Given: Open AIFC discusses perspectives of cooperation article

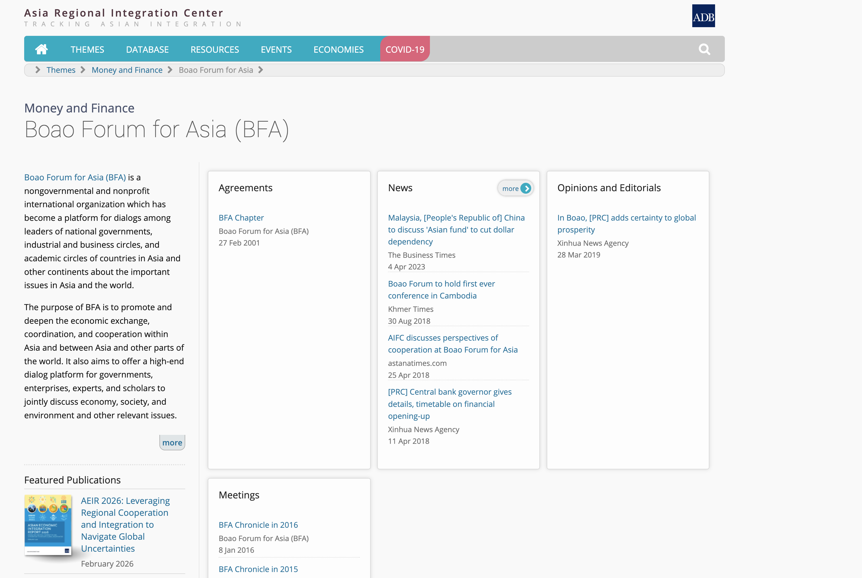Looking at the screenshot, I should pyautogui.click(x=453, y=344).
